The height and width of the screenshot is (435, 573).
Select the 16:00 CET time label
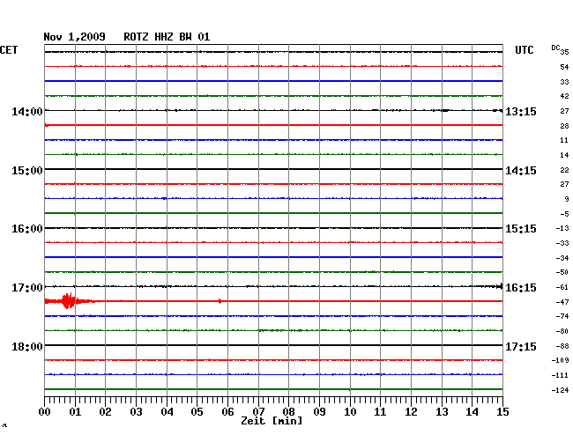coord(27,229)
